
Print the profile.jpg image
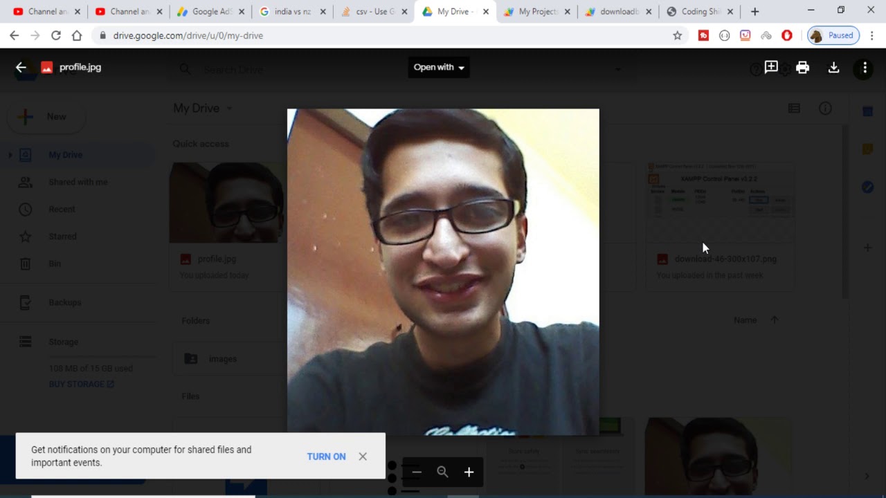[x=802, y=67]
